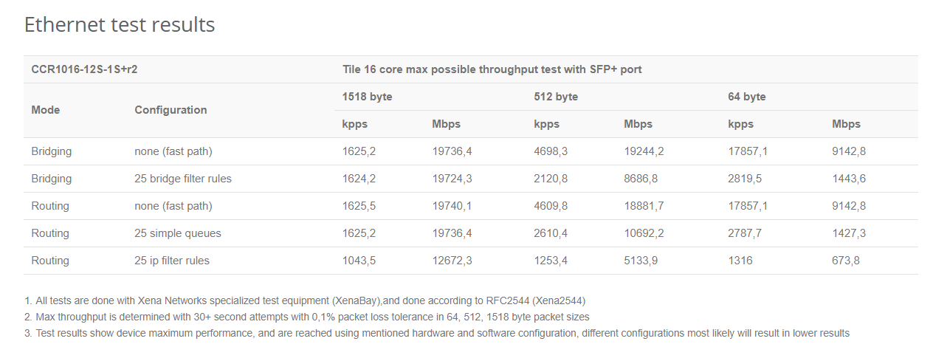Click the 25 simple queues configuration cell
947x361 pixels.
pyautogui.click(x=178, y=233)
